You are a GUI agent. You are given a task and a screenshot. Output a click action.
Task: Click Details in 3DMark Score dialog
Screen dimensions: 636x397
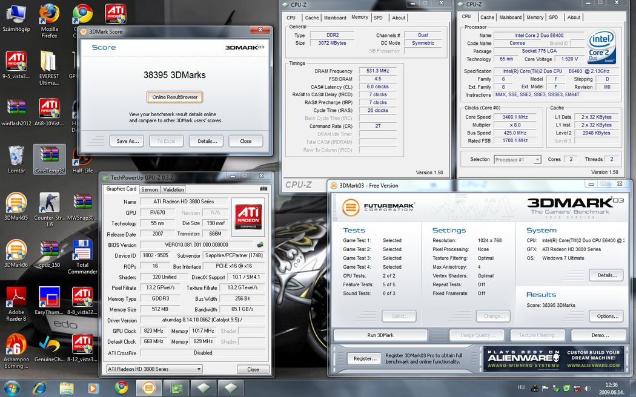pos(207,141)
